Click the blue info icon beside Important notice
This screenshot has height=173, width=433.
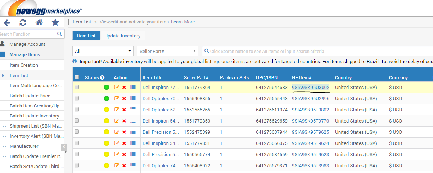coord(75,61)
